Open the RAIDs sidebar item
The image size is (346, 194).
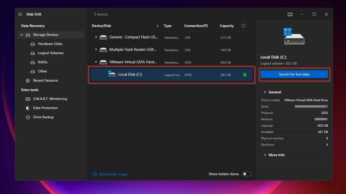tap(43, 62)
